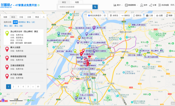
Task: Switch to the 标注 search tab
Action: click(64, 2)
